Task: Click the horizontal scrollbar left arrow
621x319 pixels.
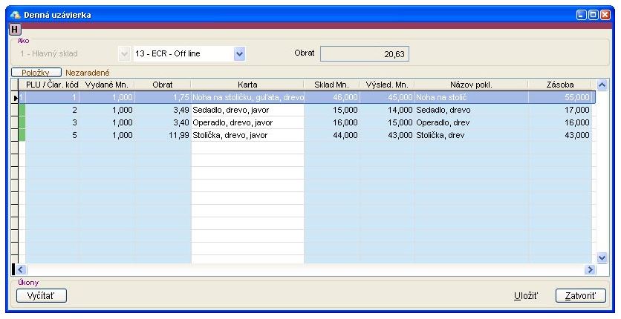Action: [x=20, y=270]
